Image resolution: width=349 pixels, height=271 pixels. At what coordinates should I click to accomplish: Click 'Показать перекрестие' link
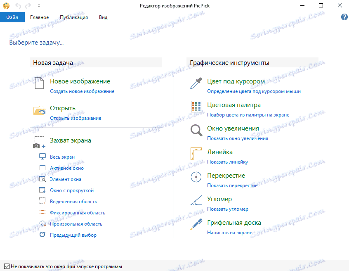tap(232, 185)
